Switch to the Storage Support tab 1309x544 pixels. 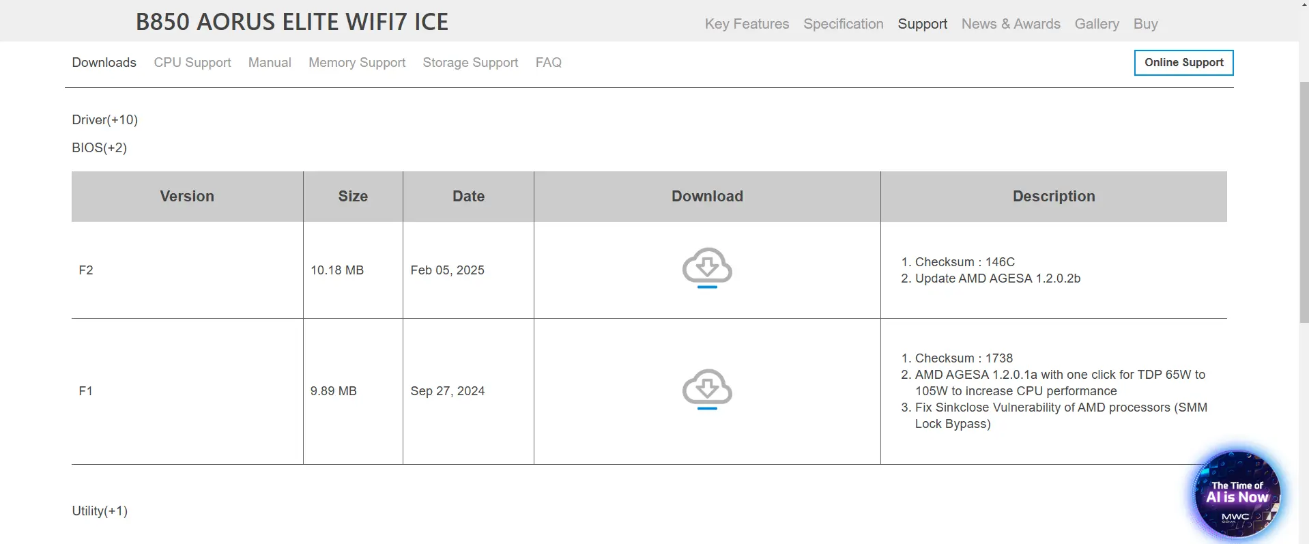tap(470, 62)
